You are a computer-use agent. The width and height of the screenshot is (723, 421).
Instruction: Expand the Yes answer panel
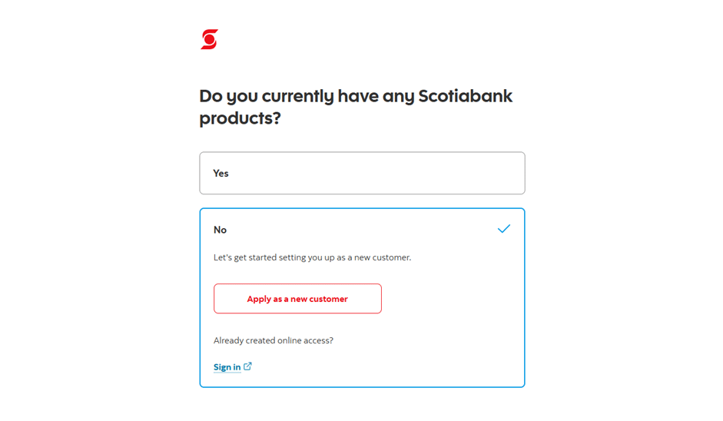362,173
